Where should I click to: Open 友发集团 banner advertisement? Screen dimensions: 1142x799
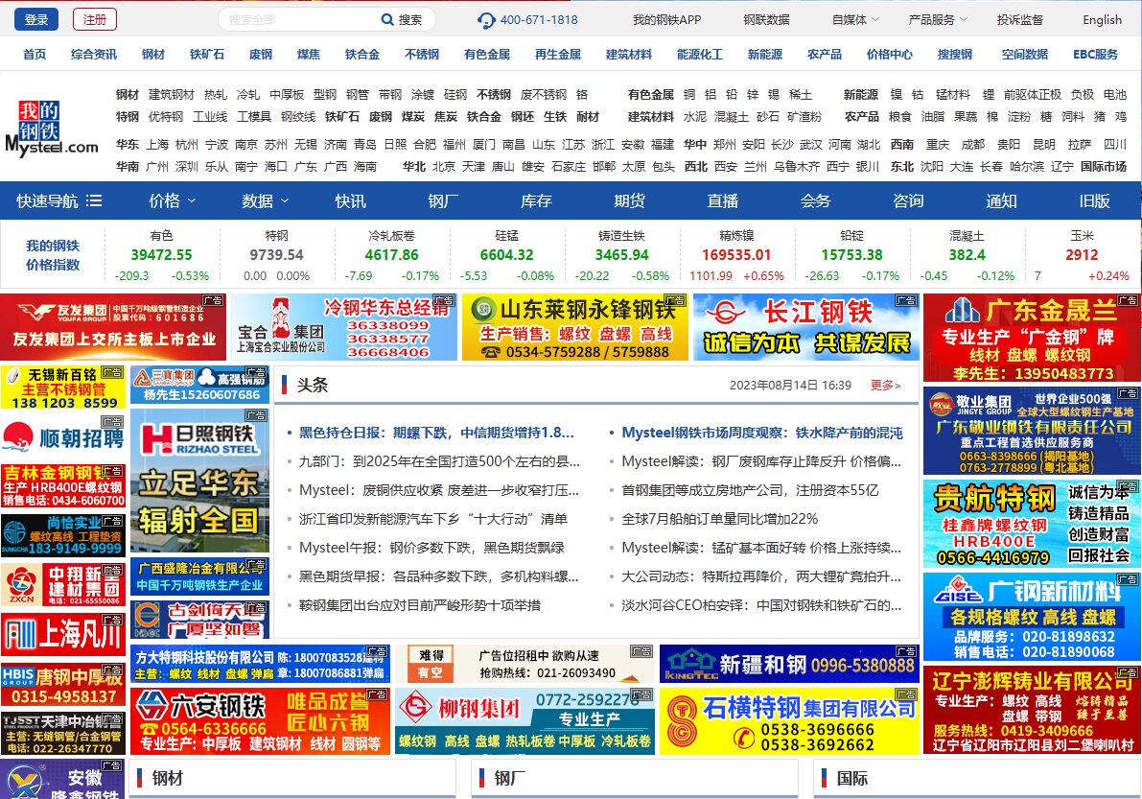coord(113,327)
